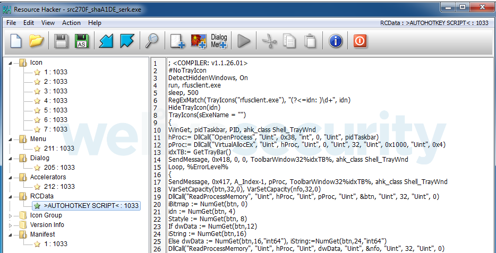This screenshot has height=253, width=496.
Task: Expand the Version Info folder
Action: coord(12,225)
